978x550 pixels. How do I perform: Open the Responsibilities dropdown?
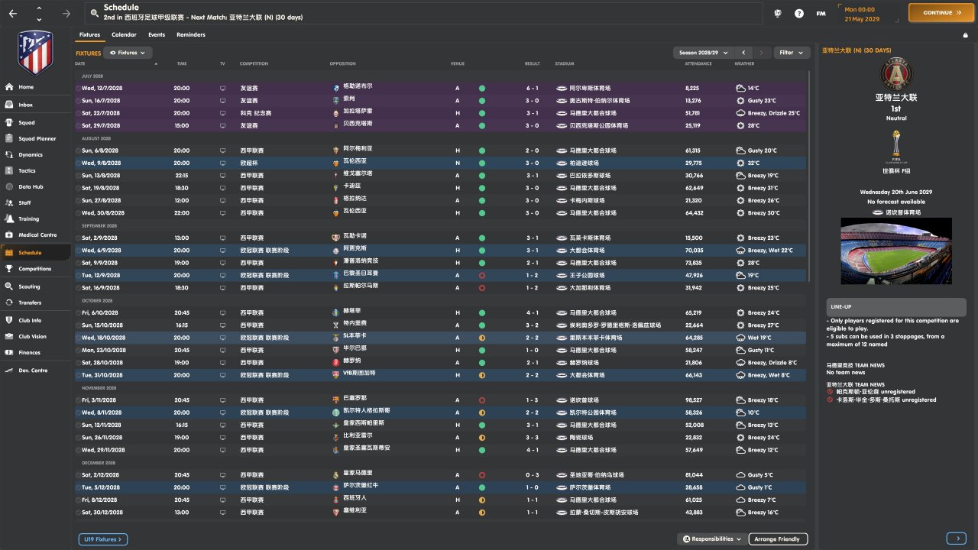click(x=711, y=539)
